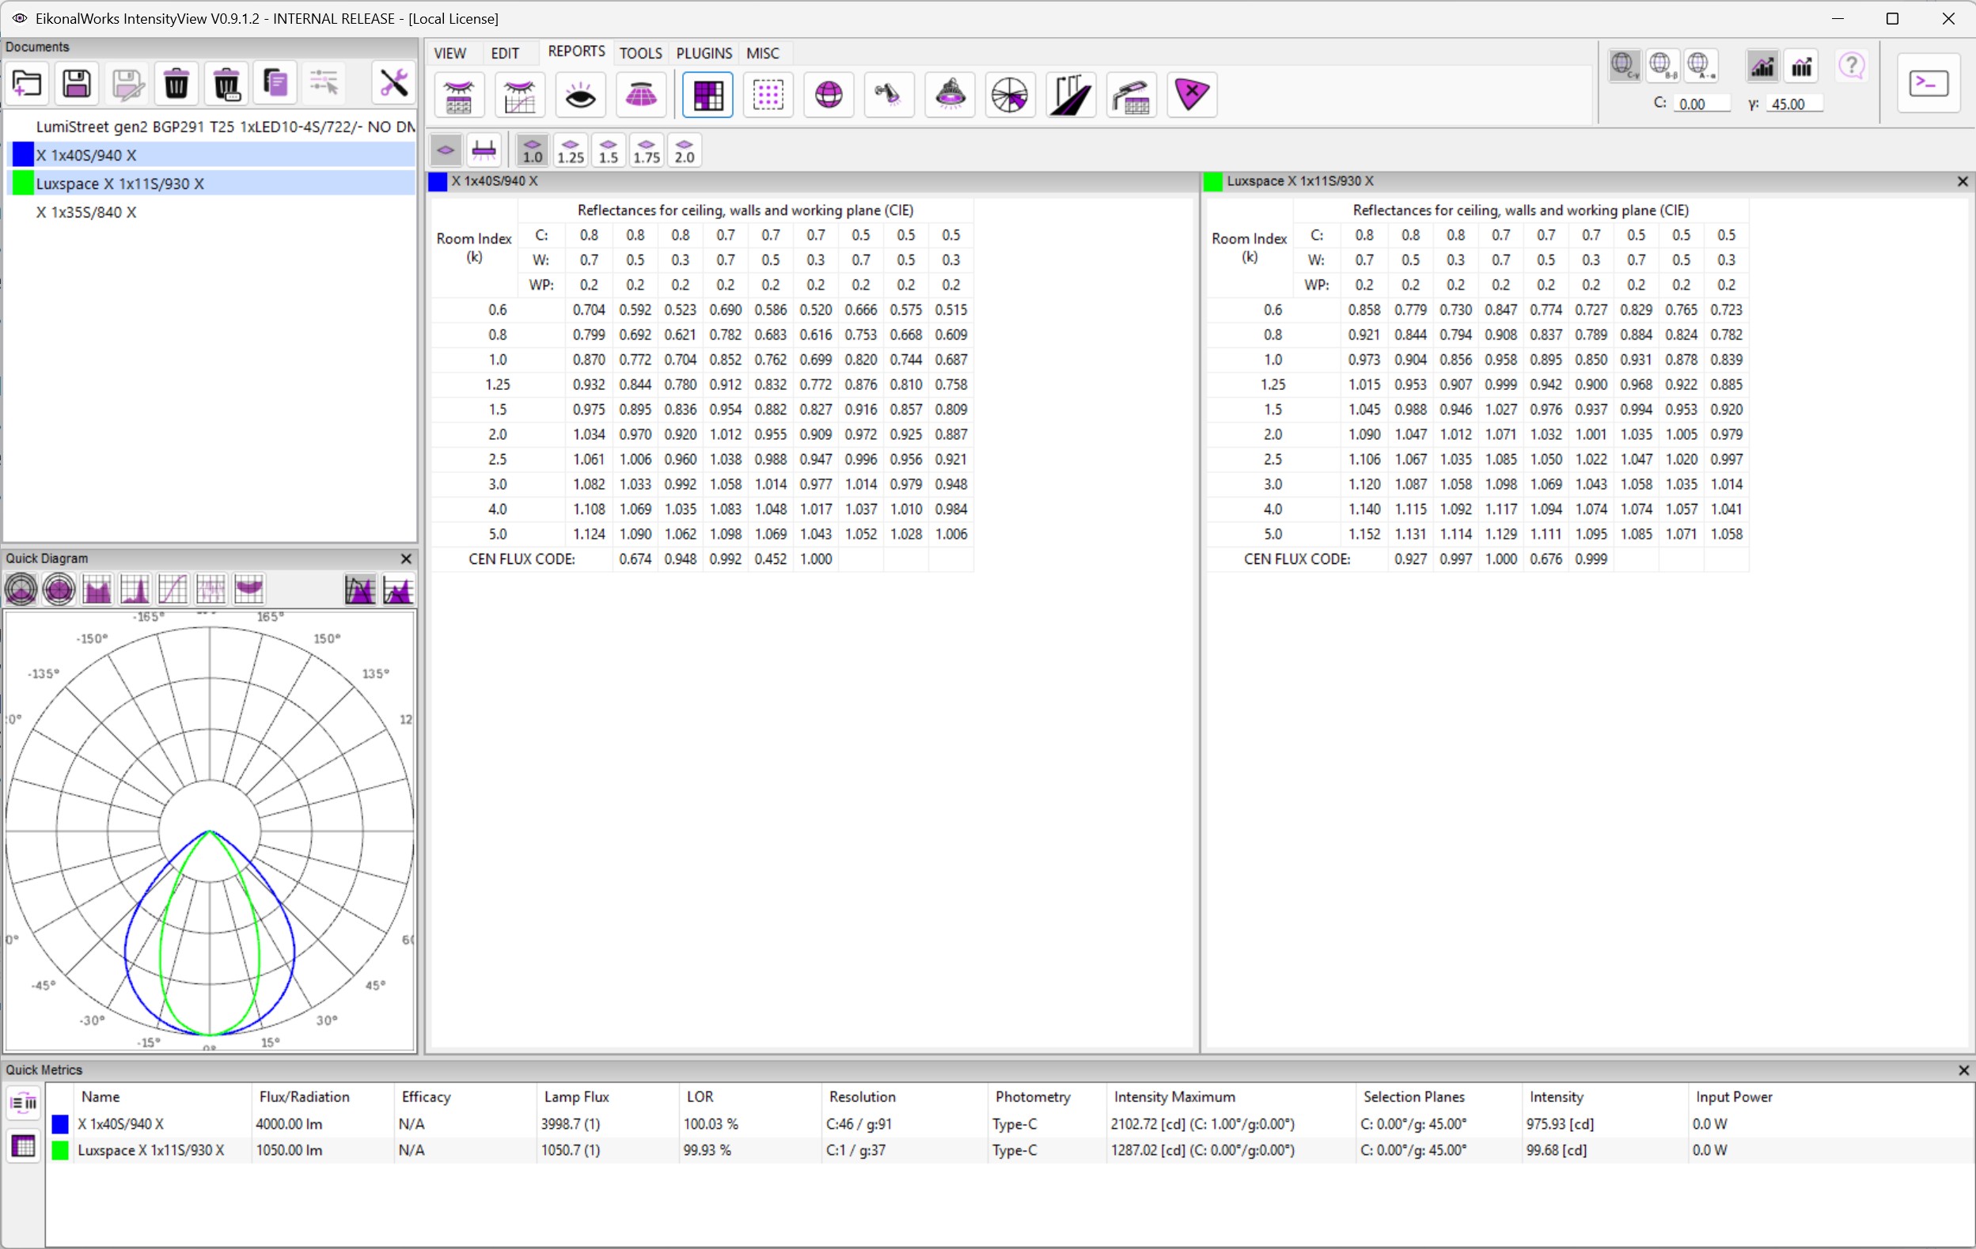Viewport: 1976px width, 1249px height.
Task: Click the dotted grid report icon
Action: click(x=769, y=95)
